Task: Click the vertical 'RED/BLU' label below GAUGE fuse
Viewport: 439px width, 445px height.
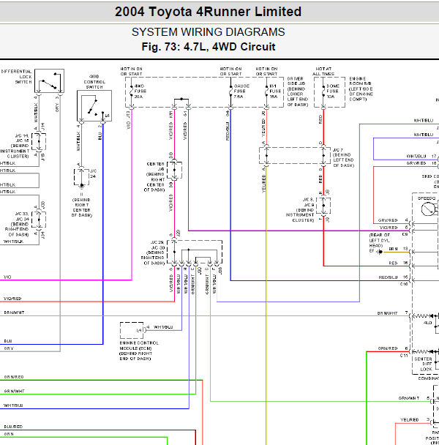Action: click(228, 132)
